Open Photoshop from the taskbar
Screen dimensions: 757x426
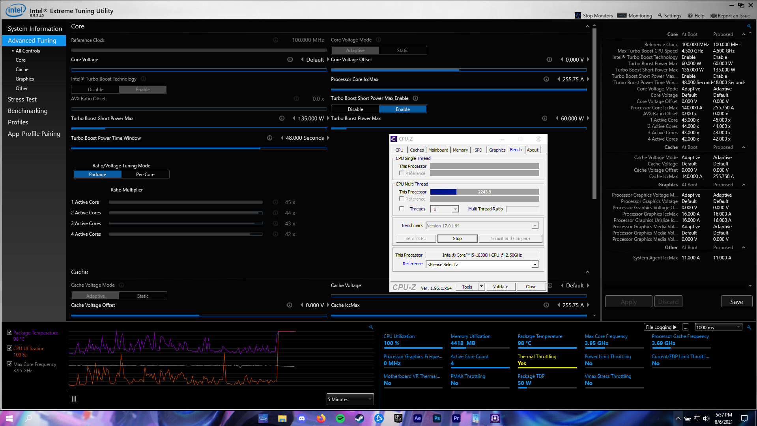pyautogui.click(x=437, y=418)
